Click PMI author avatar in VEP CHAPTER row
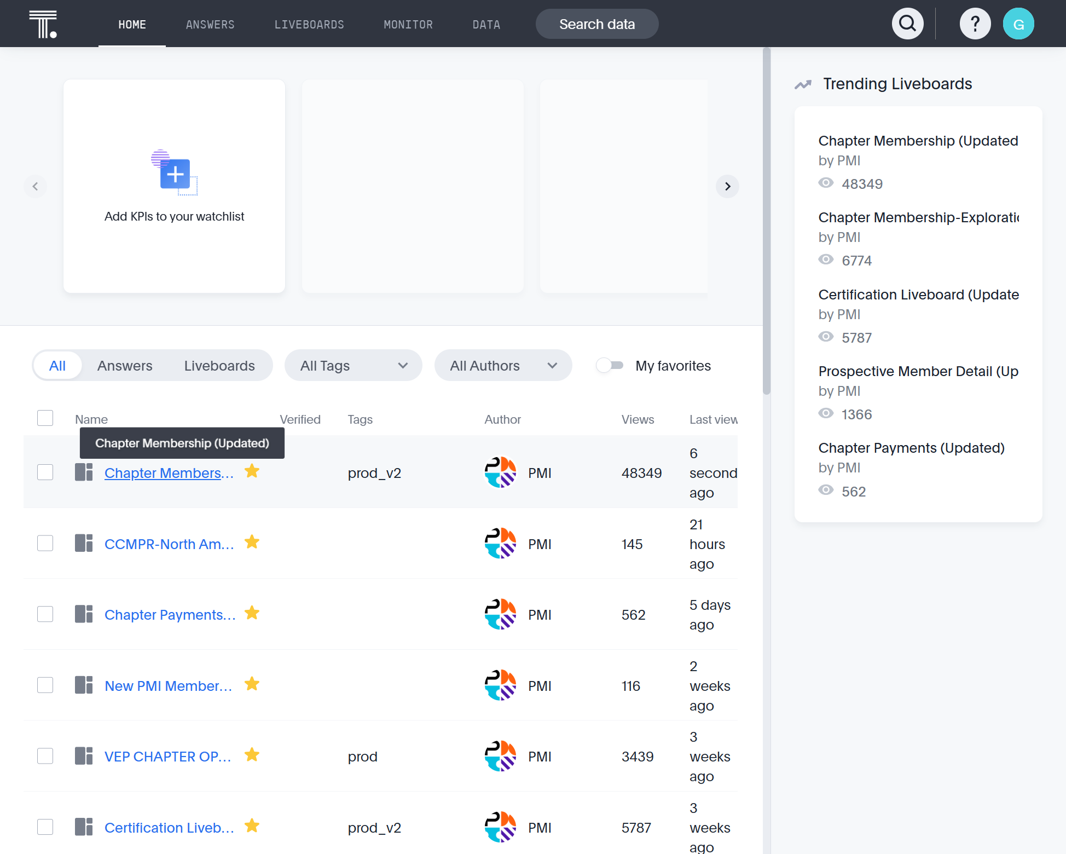1066x854 pixels. point(500,756)
